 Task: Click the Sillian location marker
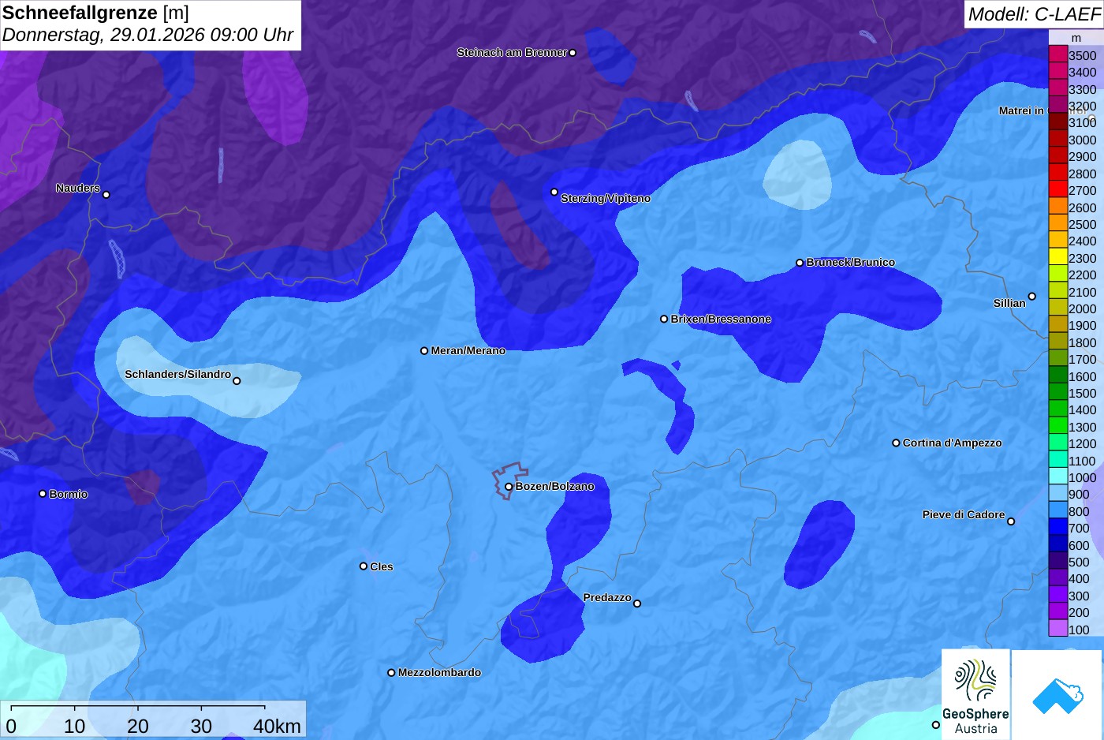[1032, 297]
